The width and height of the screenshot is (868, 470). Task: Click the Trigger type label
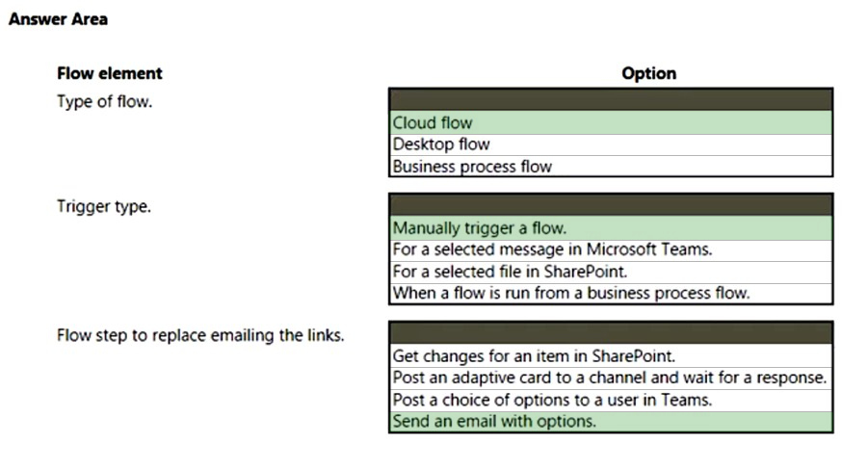103,206
